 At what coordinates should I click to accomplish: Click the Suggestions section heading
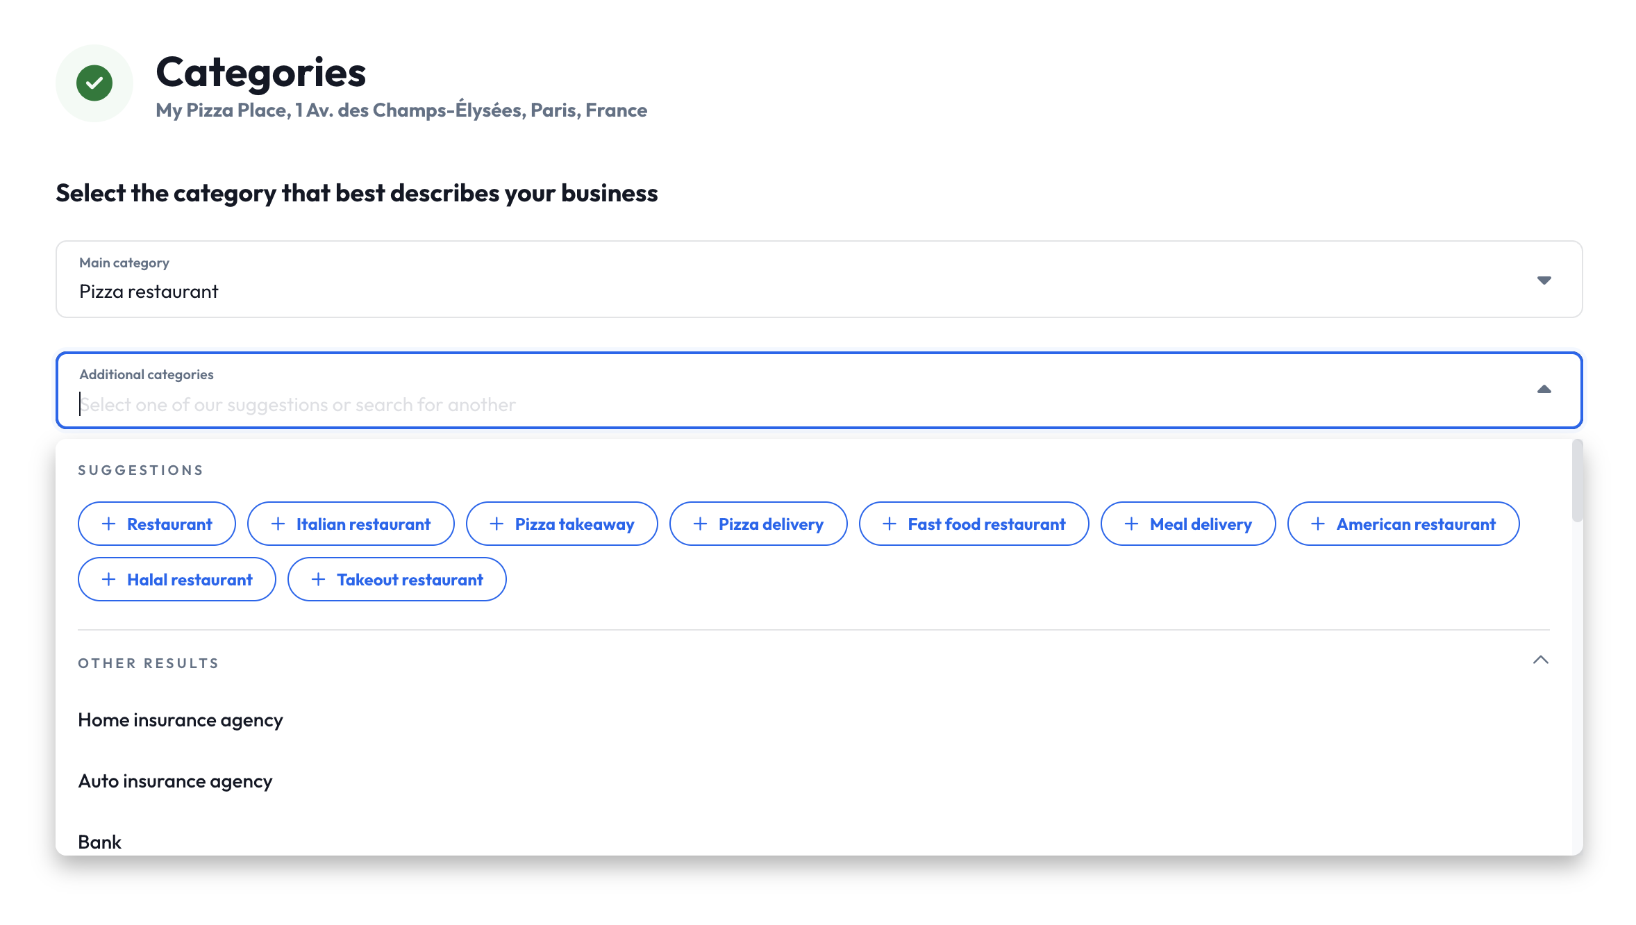[x=140, y=469]
